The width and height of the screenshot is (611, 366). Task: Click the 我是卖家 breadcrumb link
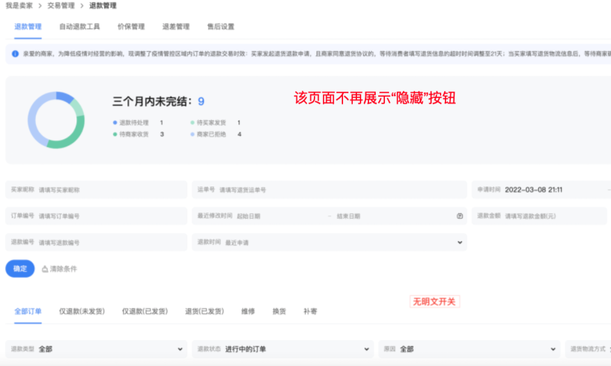tap(19, 5)
